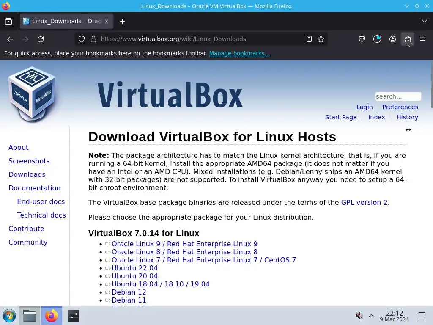This screenshot has height=325, width=433.
Task: Open the Login link
Action: click(x=364, y=107)
